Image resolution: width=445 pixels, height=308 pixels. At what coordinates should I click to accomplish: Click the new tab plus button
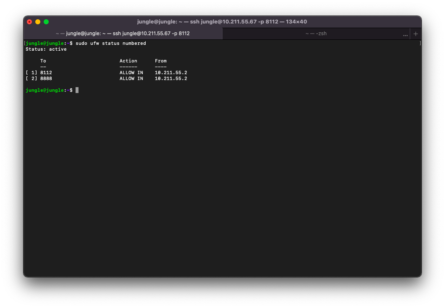click(416, 34)
